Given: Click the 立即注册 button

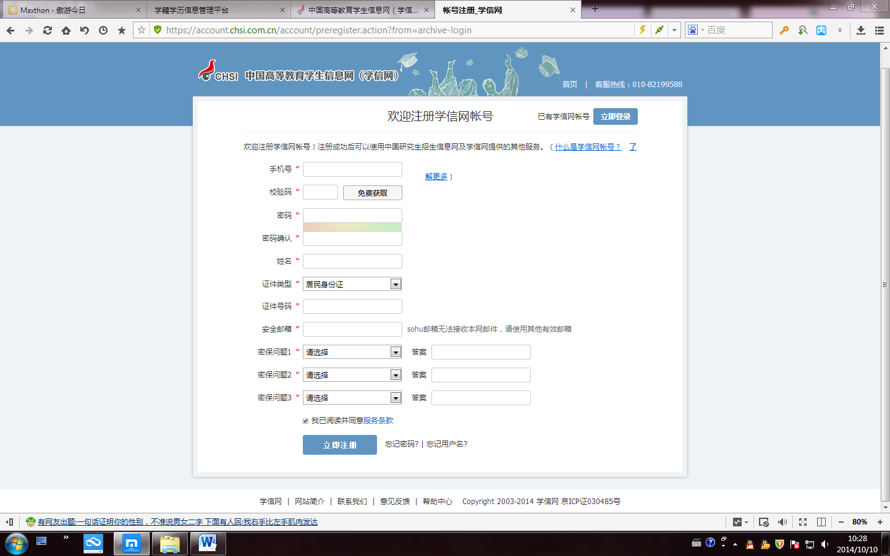Looking at the screenshot, I should pyautogui.click(x=340, y=445).
